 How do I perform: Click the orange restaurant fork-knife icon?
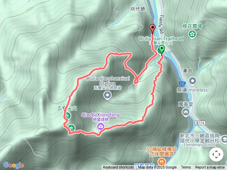[161, 161]
